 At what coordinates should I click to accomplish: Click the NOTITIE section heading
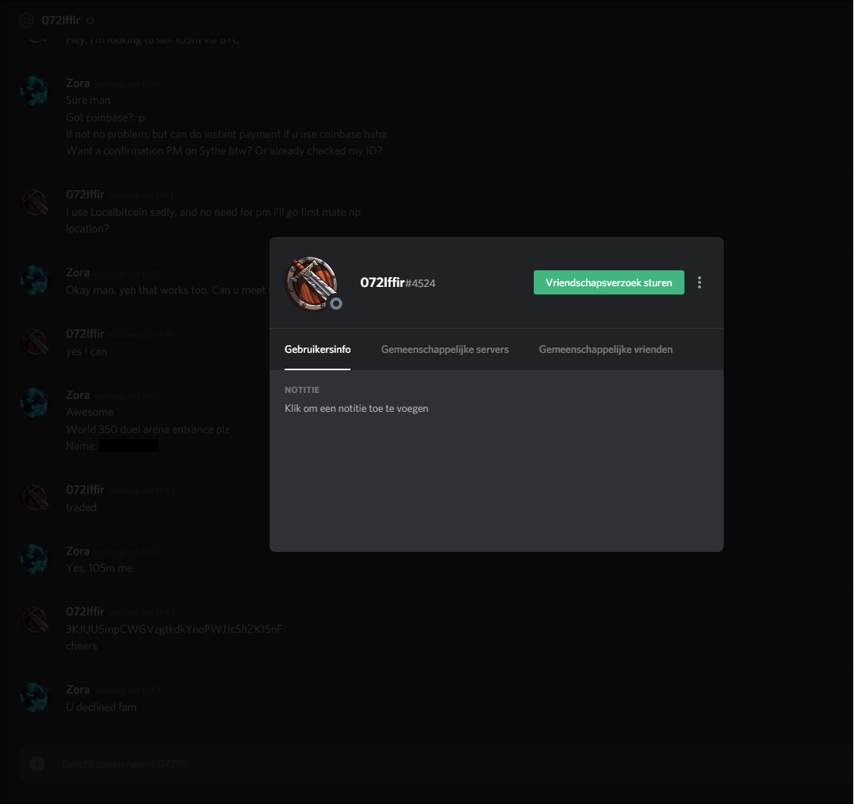(x=302, y=389)
